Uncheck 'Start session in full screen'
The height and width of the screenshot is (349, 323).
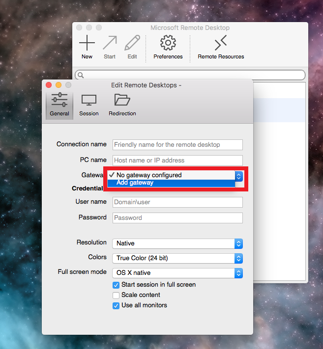point(116,285)
